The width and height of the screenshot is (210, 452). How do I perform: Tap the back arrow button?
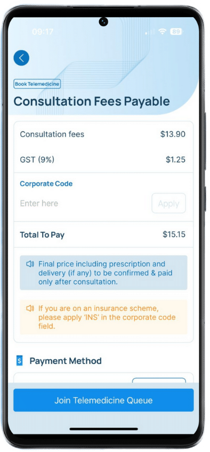click(x=21, y=58)
